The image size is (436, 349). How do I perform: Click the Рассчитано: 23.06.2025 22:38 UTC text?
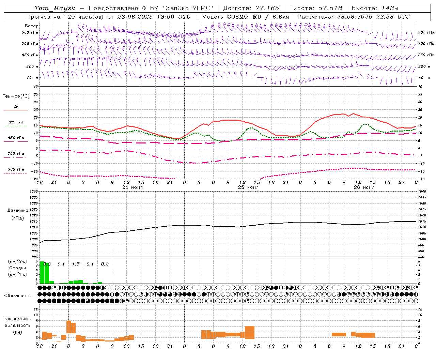click(x=354, y=17)
